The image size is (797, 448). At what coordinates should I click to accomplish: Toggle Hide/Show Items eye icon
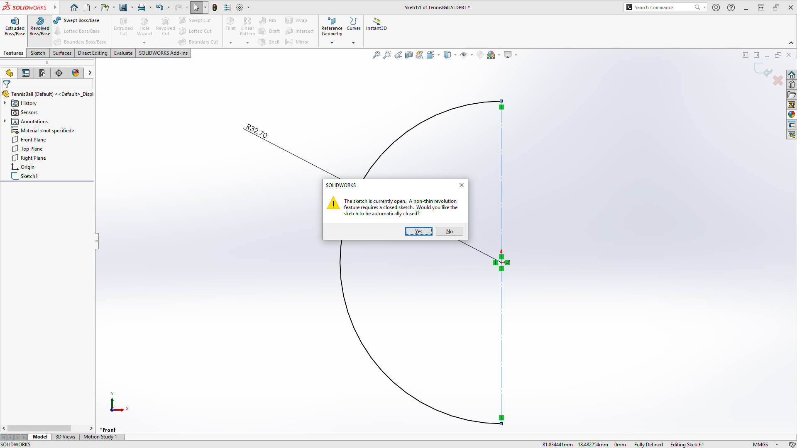tap(465, 54)
